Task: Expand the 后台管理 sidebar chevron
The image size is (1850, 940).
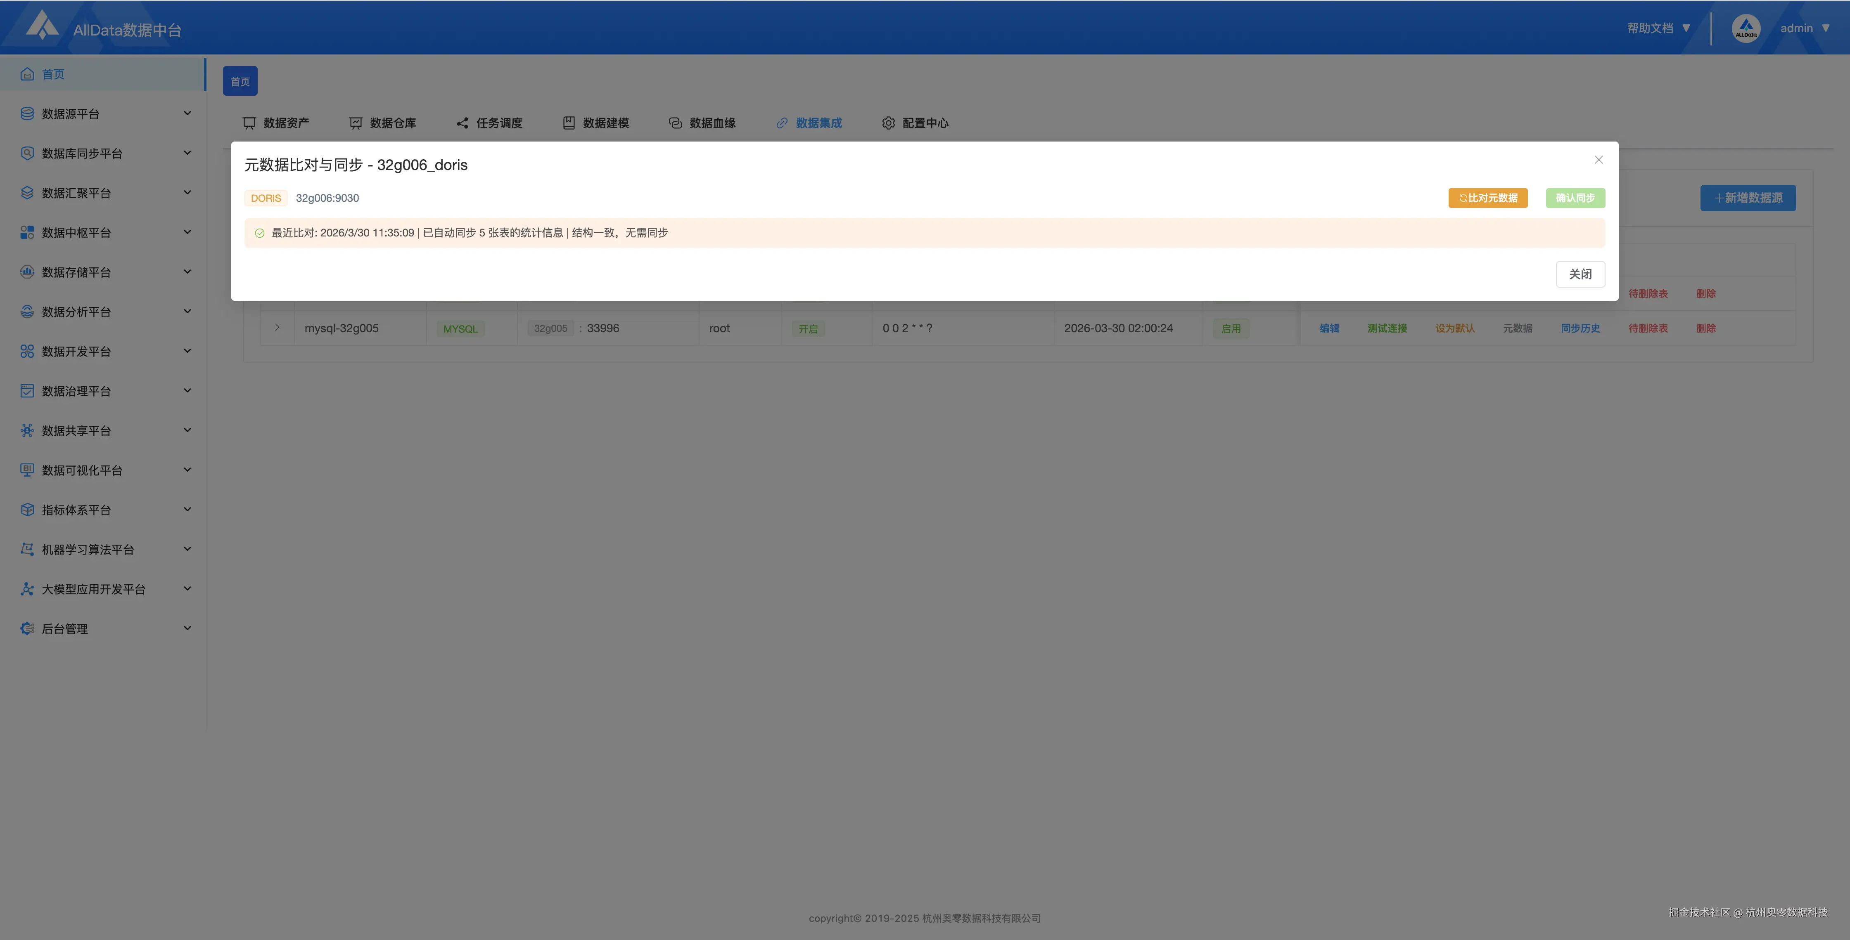Action: pos(187,628)
